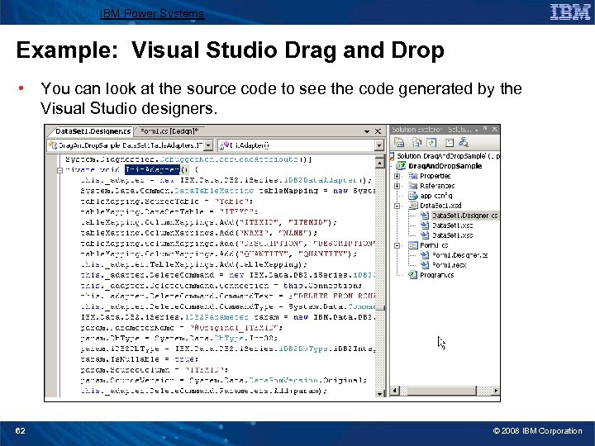The width and height of the screenshot is (595, 446).
Task: Select Program.cs in Solution Explorer
Action: [x=437, y=275]
